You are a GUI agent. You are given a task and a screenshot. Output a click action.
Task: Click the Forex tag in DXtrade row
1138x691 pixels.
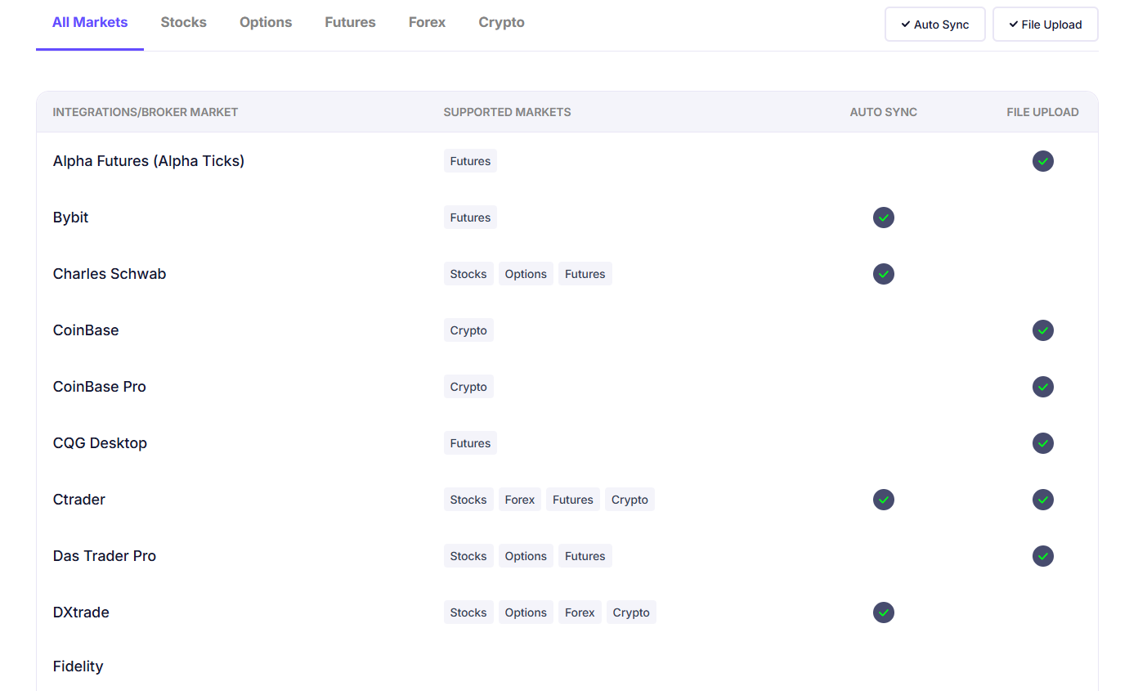(580, 612)
